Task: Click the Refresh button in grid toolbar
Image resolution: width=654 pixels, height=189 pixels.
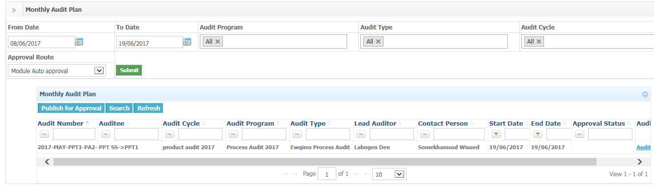Action: 148,108
